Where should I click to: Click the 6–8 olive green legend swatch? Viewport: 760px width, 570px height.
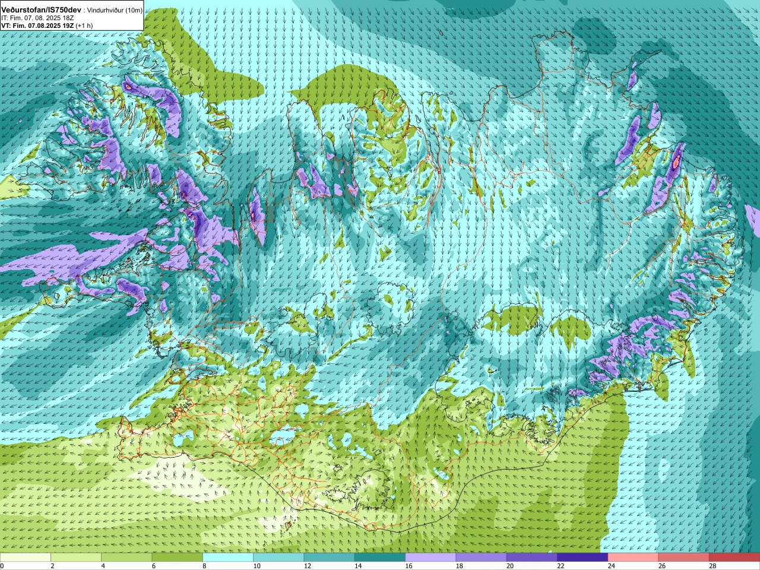[178, 558]
